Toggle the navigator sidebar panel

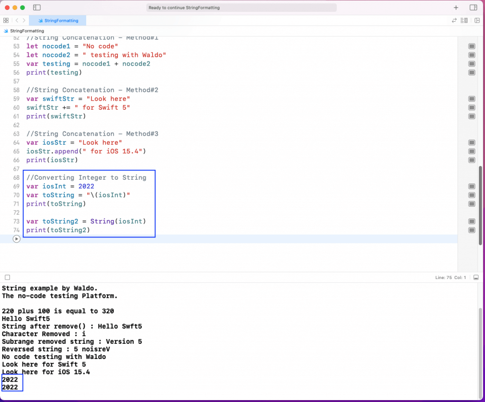[37, 8]
